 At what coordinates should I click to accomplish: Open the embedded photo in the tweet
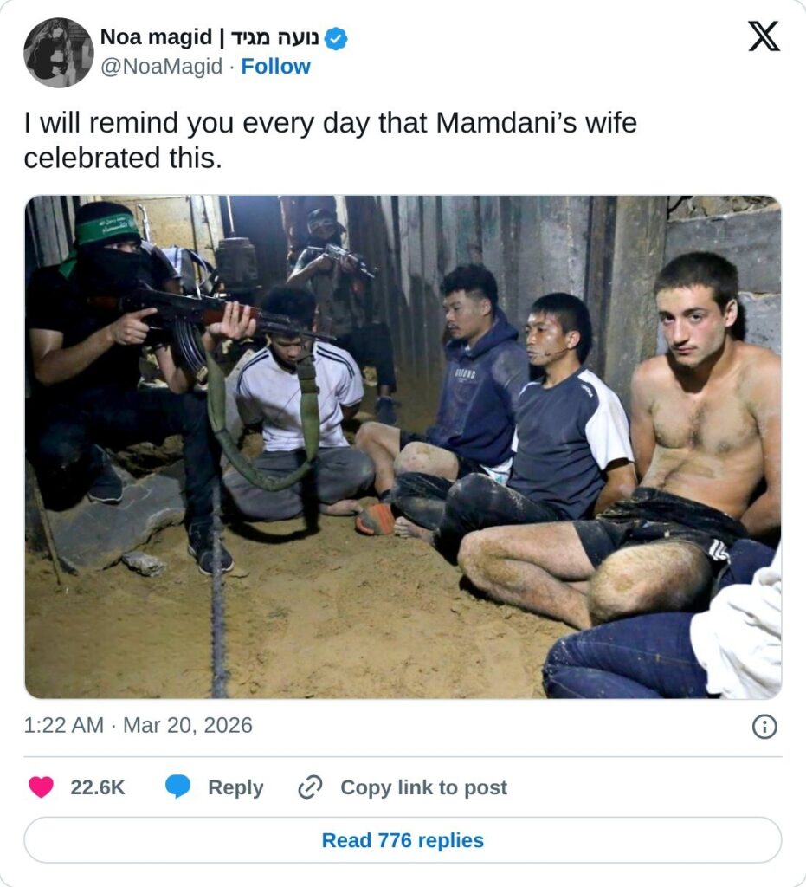(403, 447)
